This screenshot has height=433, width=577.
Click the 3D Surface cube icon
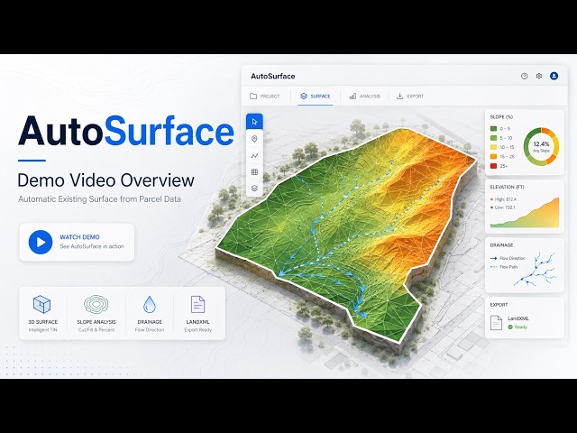tap(42, 304)
